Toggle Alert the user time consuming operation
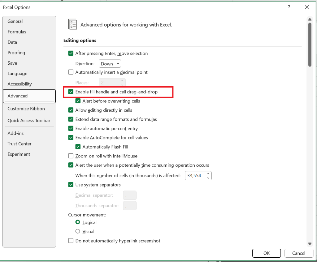Viewport: 317px width, 262px height. [71, 165]
